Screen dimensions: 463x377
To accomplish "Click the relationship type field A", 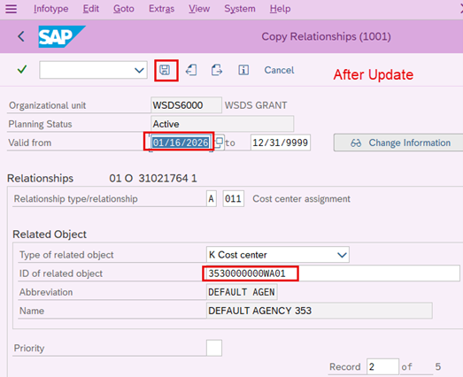I will click(x=212, y=199).
